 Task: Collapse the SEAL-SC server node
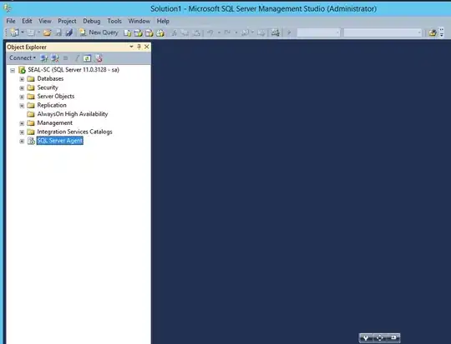[x=13, y=70]
